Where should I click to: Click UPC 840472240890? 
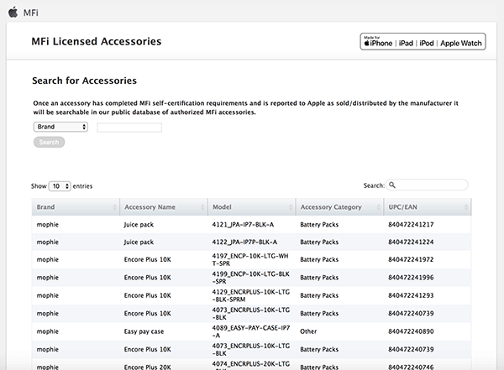411,331
